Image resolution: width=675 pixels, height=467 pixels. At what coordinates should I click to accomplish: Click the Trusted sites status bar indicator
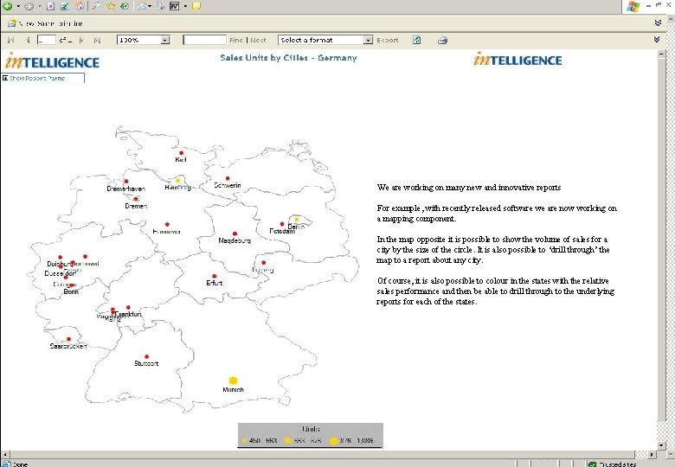(x=613, y=464)
